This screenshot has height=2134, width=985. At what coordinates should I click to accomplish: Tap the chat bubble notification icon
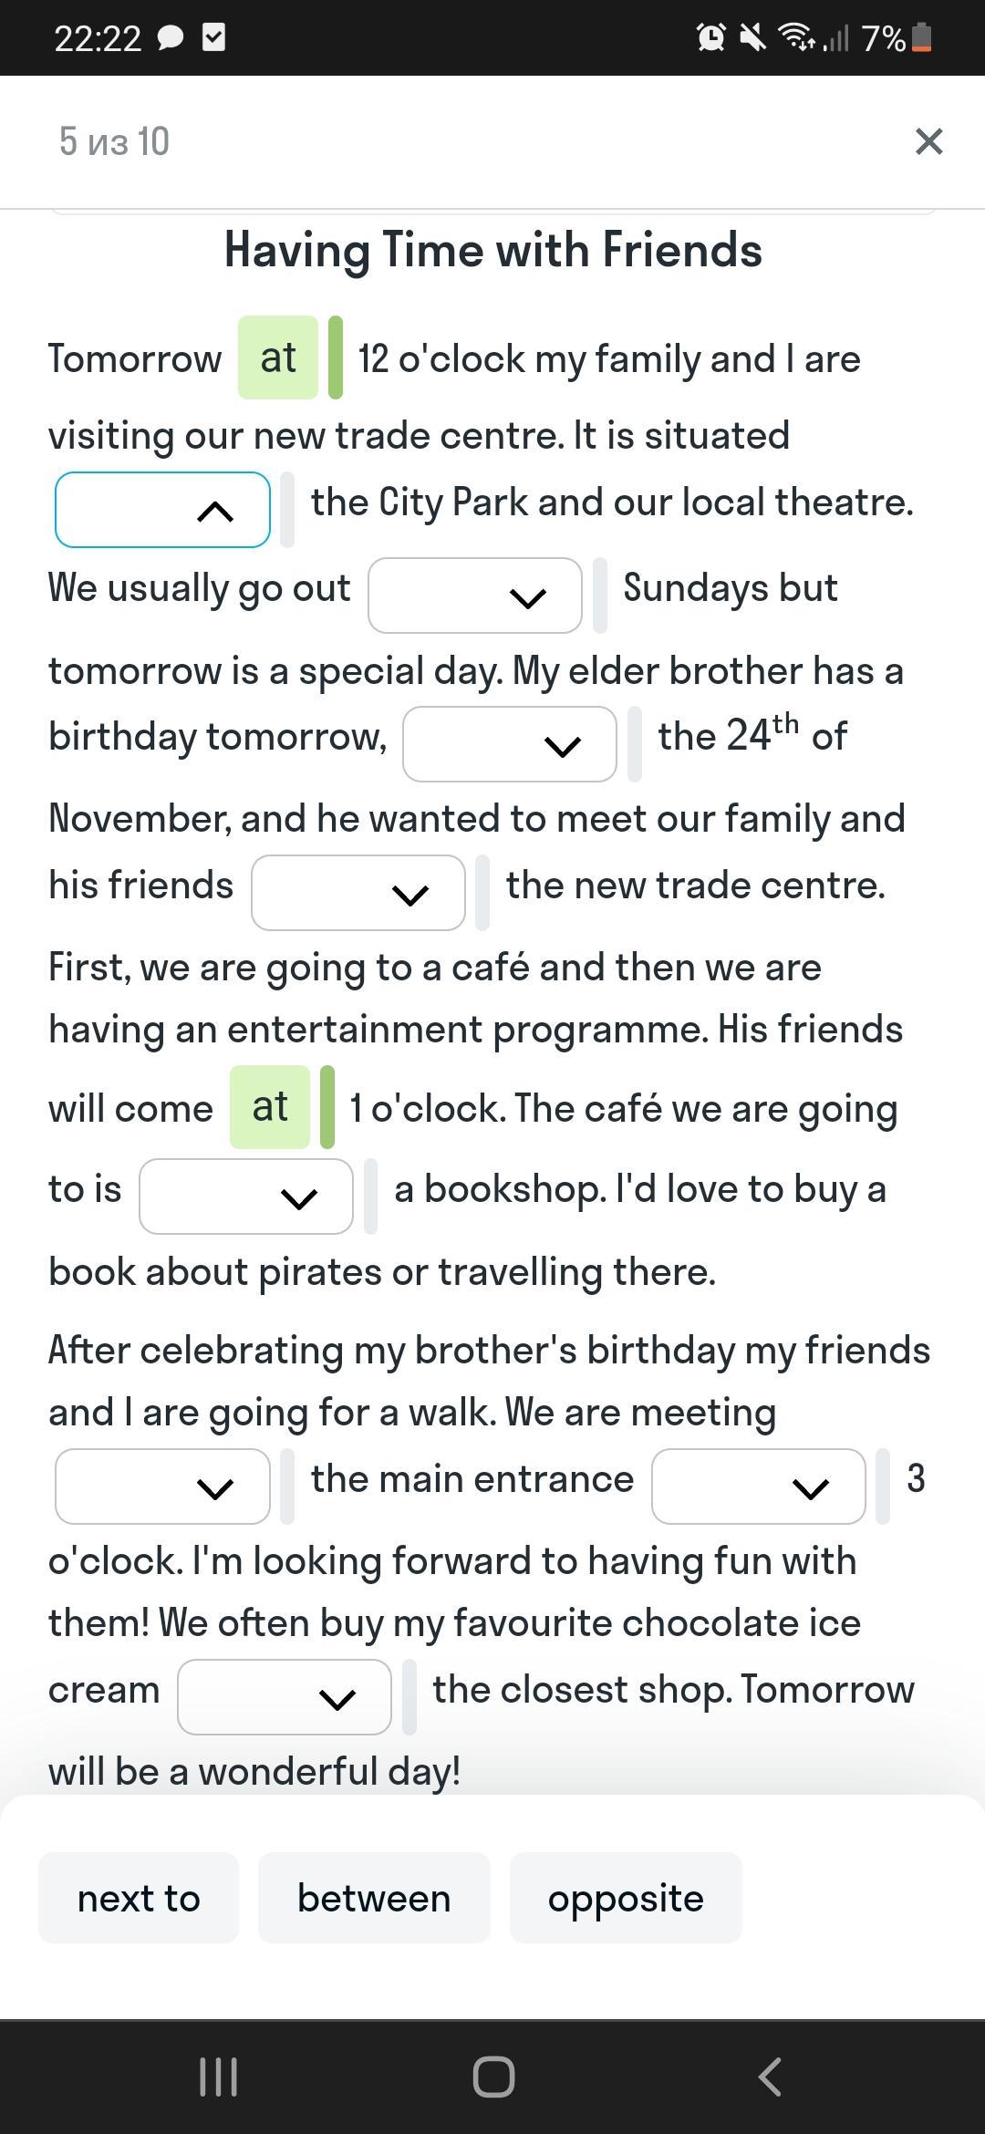click(171, 38)
